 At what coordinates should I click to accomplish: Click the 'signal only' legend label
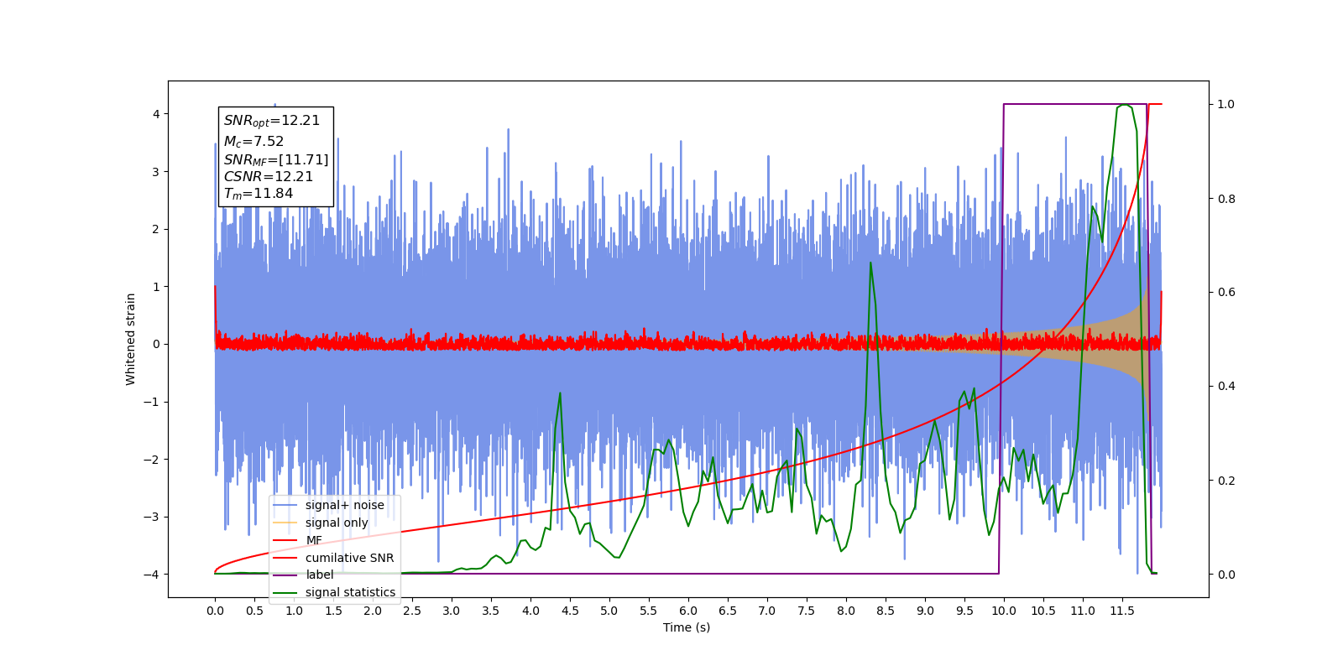(x=337, y=523)
